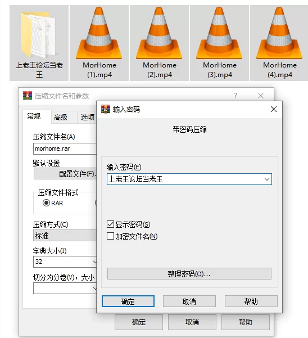Viewport: 308px width, 338px height.
Task: Select the MorHome (2).mp4 VLC file icon
Action: tap(159, 33)
